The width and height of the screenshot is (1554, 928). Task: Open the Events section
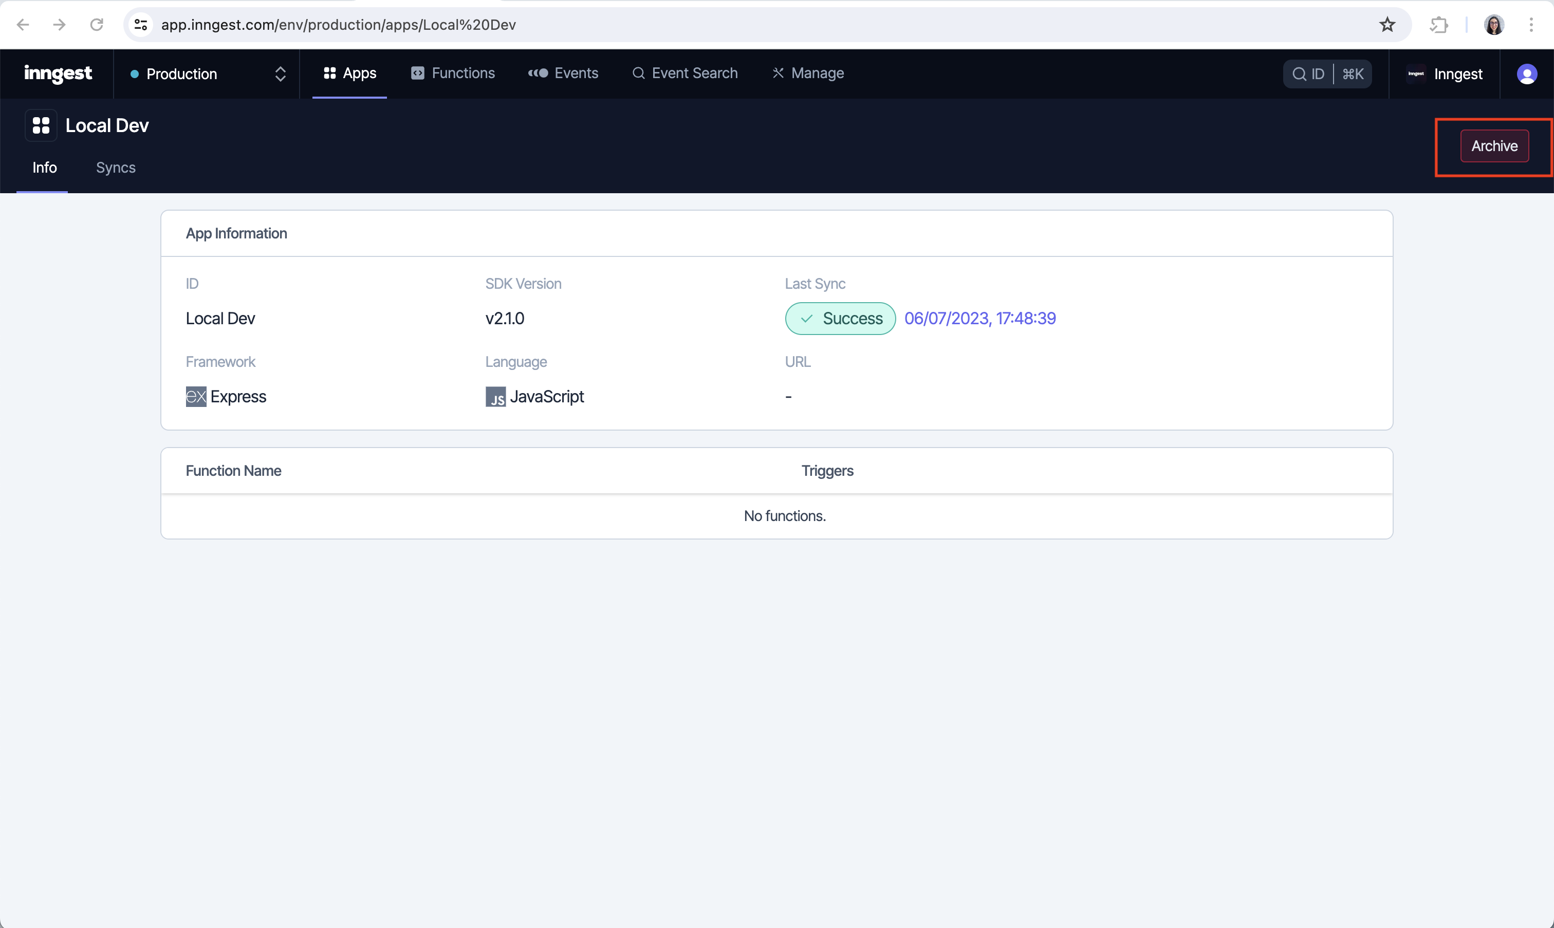(562, 73)
